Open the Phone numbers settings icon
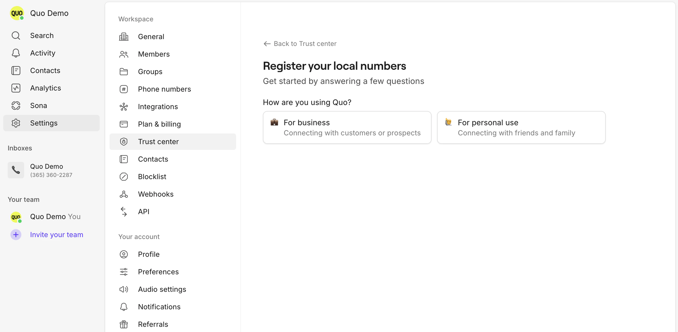This screenshot has height=332, width=678. click(124, 89)
